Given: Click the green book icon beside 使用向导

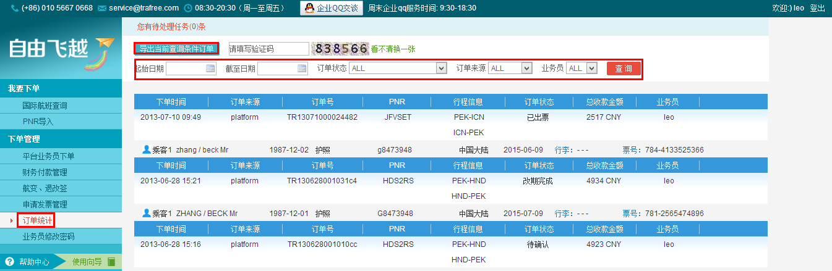Looking at the screenshot, I should [x=111, y=262].
